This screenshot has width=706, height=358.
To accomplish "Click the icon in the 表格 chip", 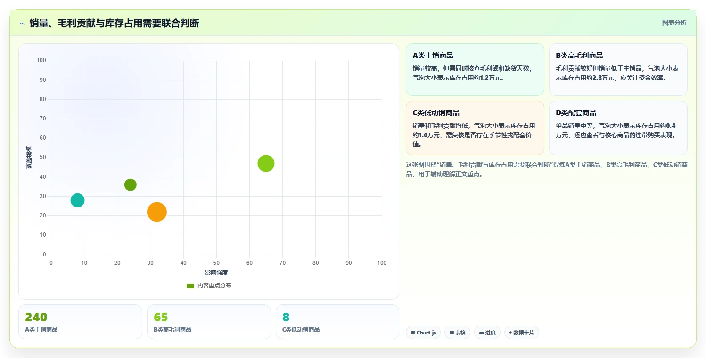I will [x=452, y=333].
